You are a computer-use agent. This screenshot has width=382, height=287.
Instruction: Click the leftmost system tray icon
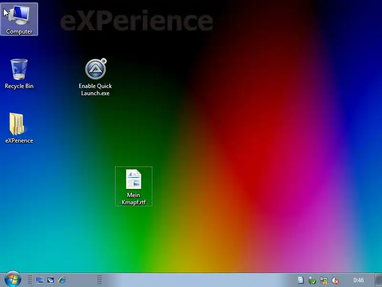pyautogui.click(x=301, y=280)
